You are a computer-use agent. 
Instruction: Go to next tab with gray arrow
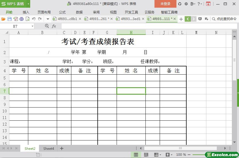[193, 19]
